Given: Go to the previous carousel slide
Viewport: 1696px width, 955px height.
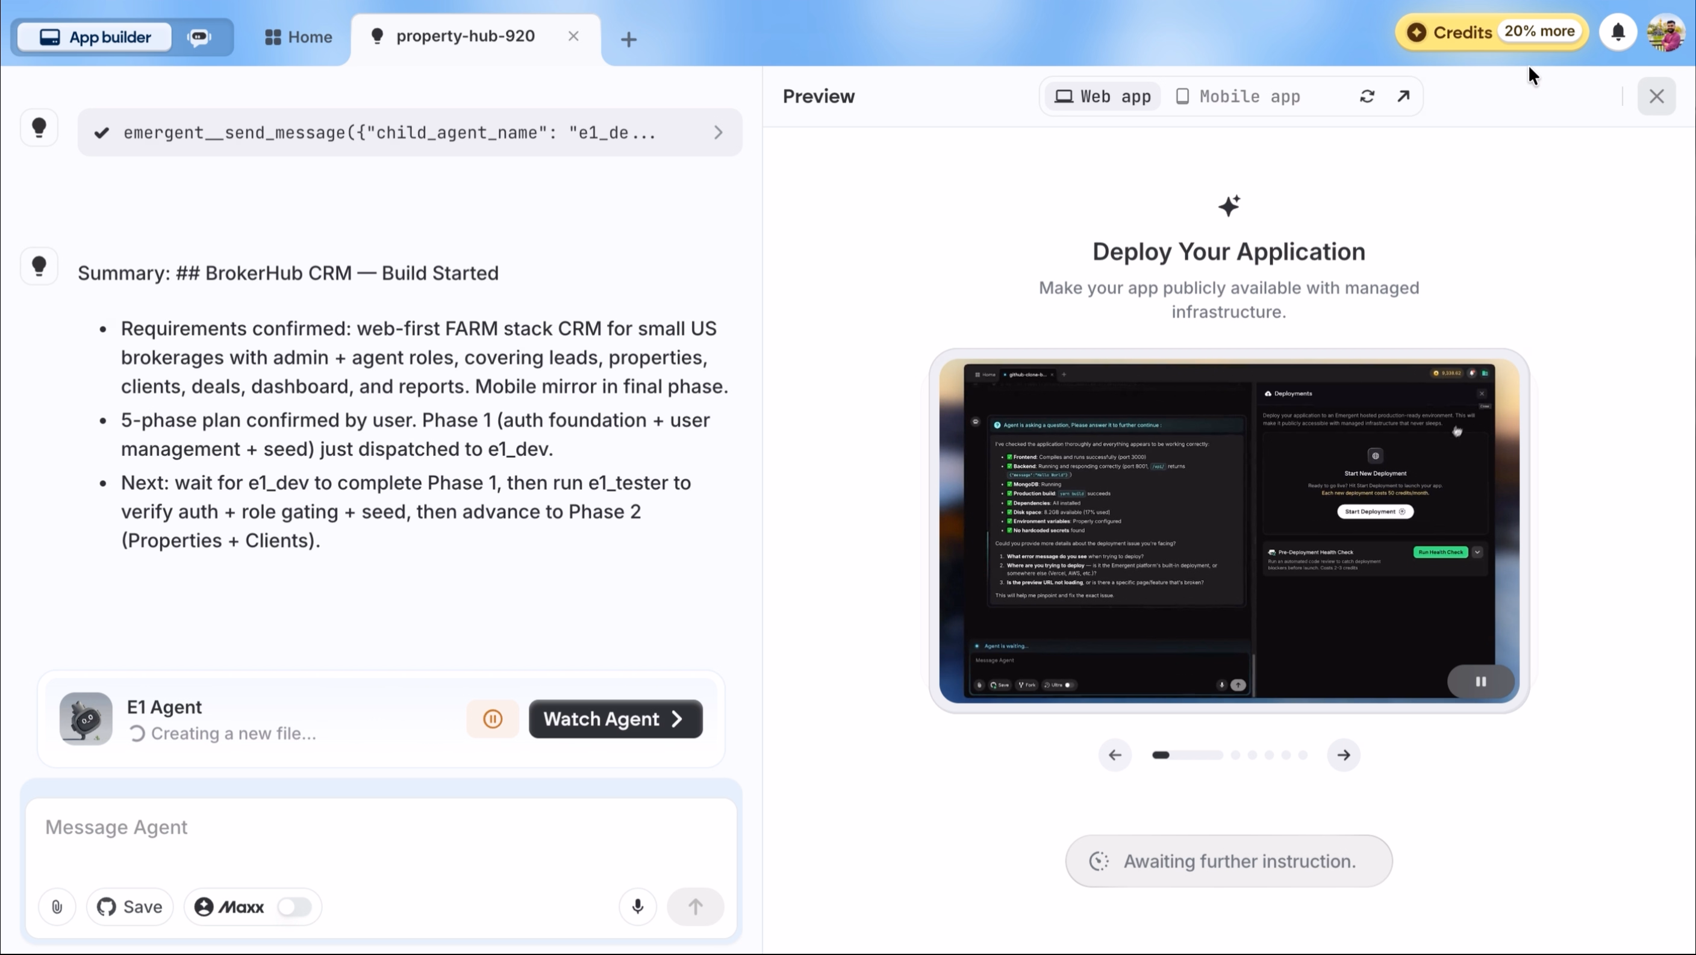Looking at the screenshot, I should (x=1115, y=755).
